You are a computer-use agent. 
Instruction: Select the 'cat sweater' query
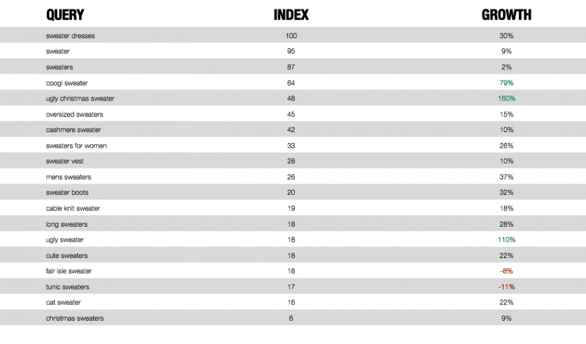[x=63, y=303]
